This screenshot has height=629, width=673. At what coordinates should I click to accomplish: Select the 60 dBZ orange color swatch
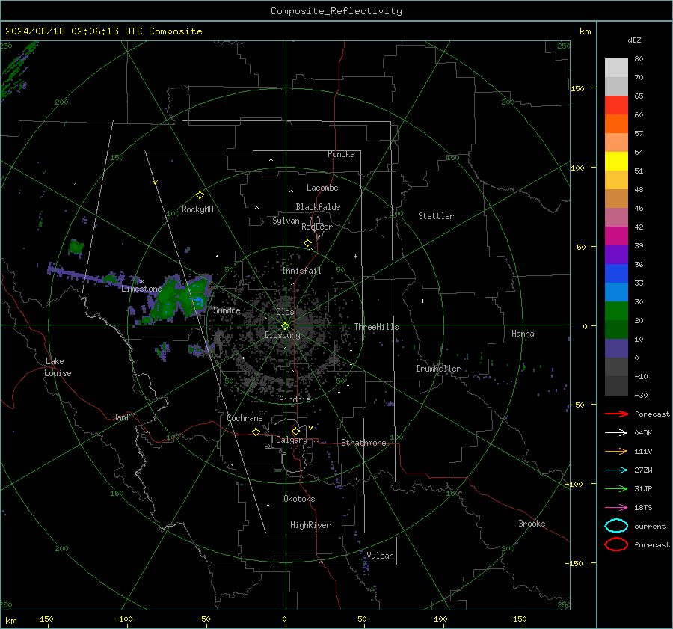click(x=616, y=123)
